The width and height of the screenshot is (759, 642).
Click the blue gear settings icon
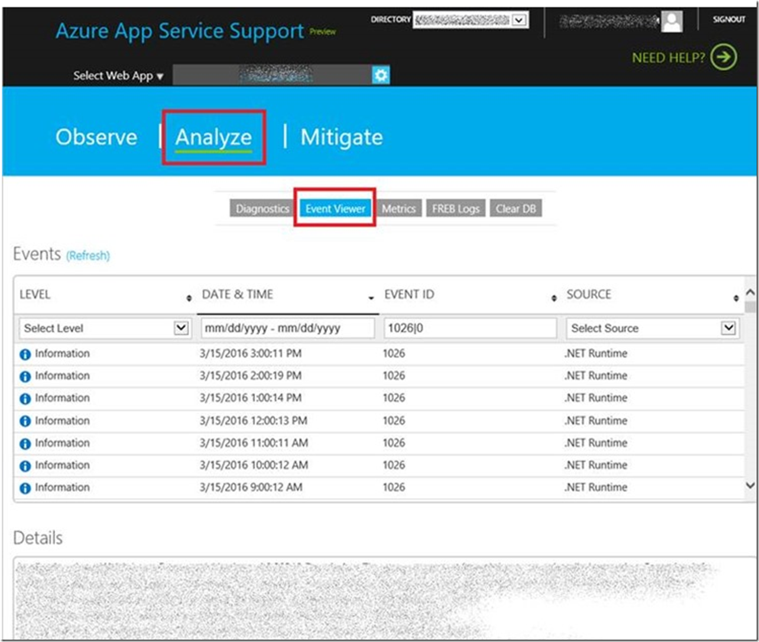tap(381, 75)
